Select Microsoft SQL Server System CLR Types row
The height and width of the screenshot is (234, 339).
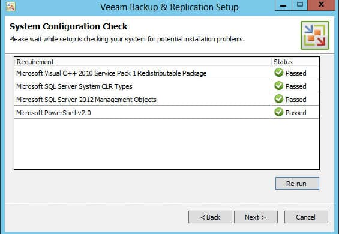[167, 86]
